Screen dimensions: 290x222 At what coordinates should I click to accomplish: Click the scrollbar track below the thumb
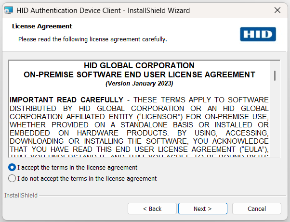point(275,125)
